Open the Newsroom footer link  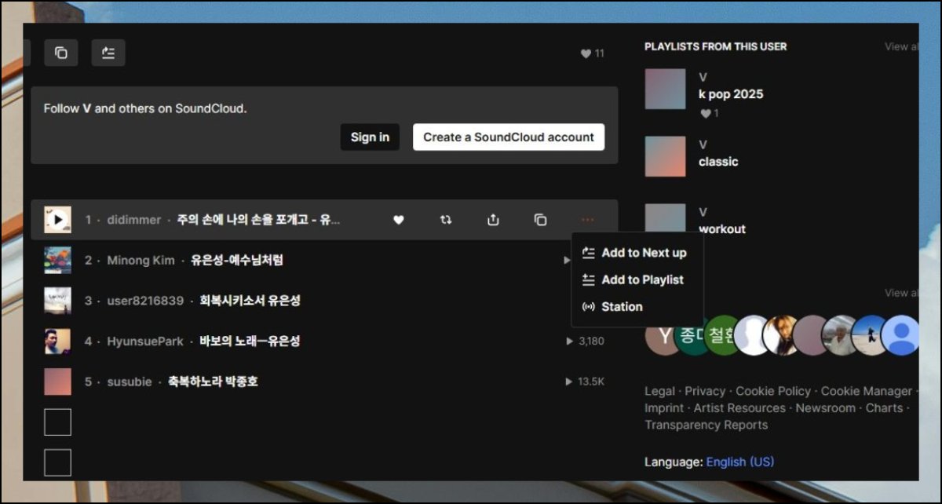tap(826, 408)
